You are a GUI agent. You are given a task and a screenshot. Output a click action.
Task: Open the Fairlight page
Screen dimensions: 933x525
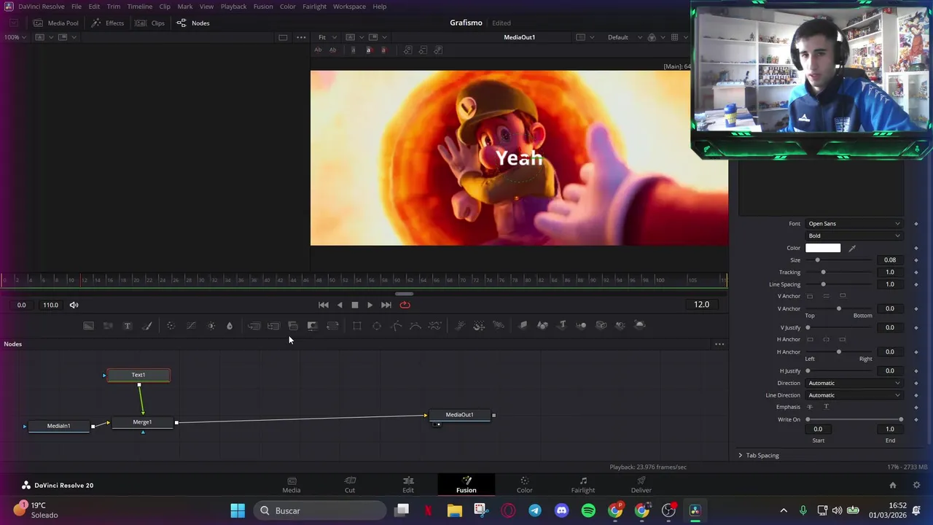point(583,484)
